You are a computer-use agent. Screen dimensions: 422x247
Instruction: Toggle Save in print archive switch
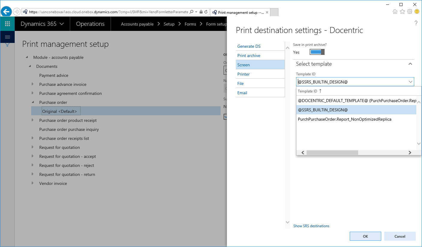pyautogui.click(x=317, y=52)
